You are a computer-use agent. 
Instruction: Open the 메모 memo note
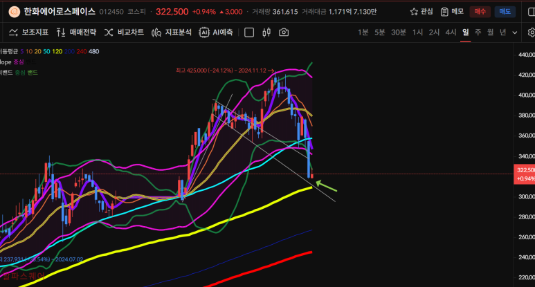452,12
